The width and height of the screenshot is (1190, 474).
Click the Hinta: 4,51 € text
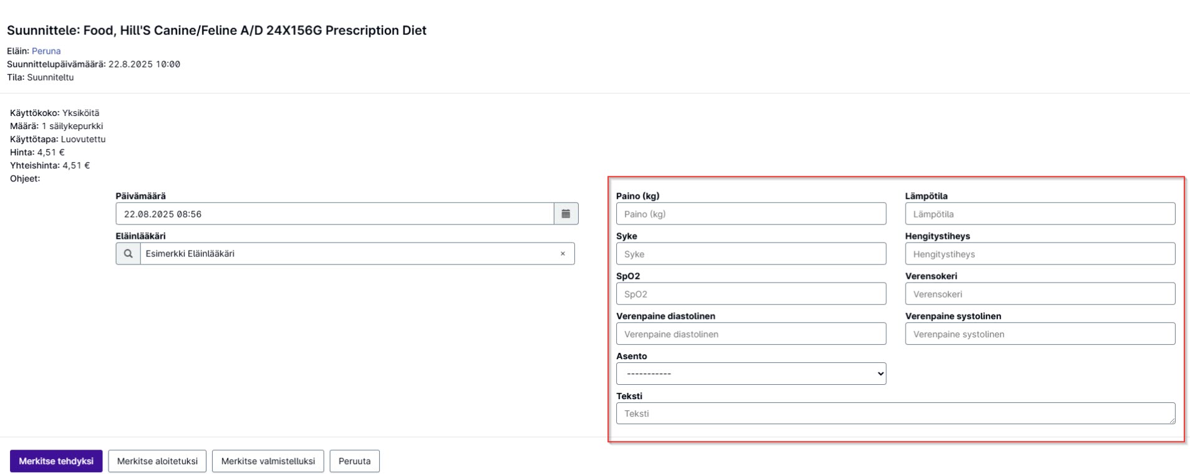click(37, 152)
